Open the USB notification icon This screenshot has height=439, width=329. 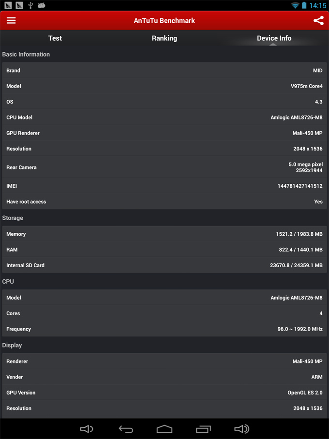click(x=30, y=5)
